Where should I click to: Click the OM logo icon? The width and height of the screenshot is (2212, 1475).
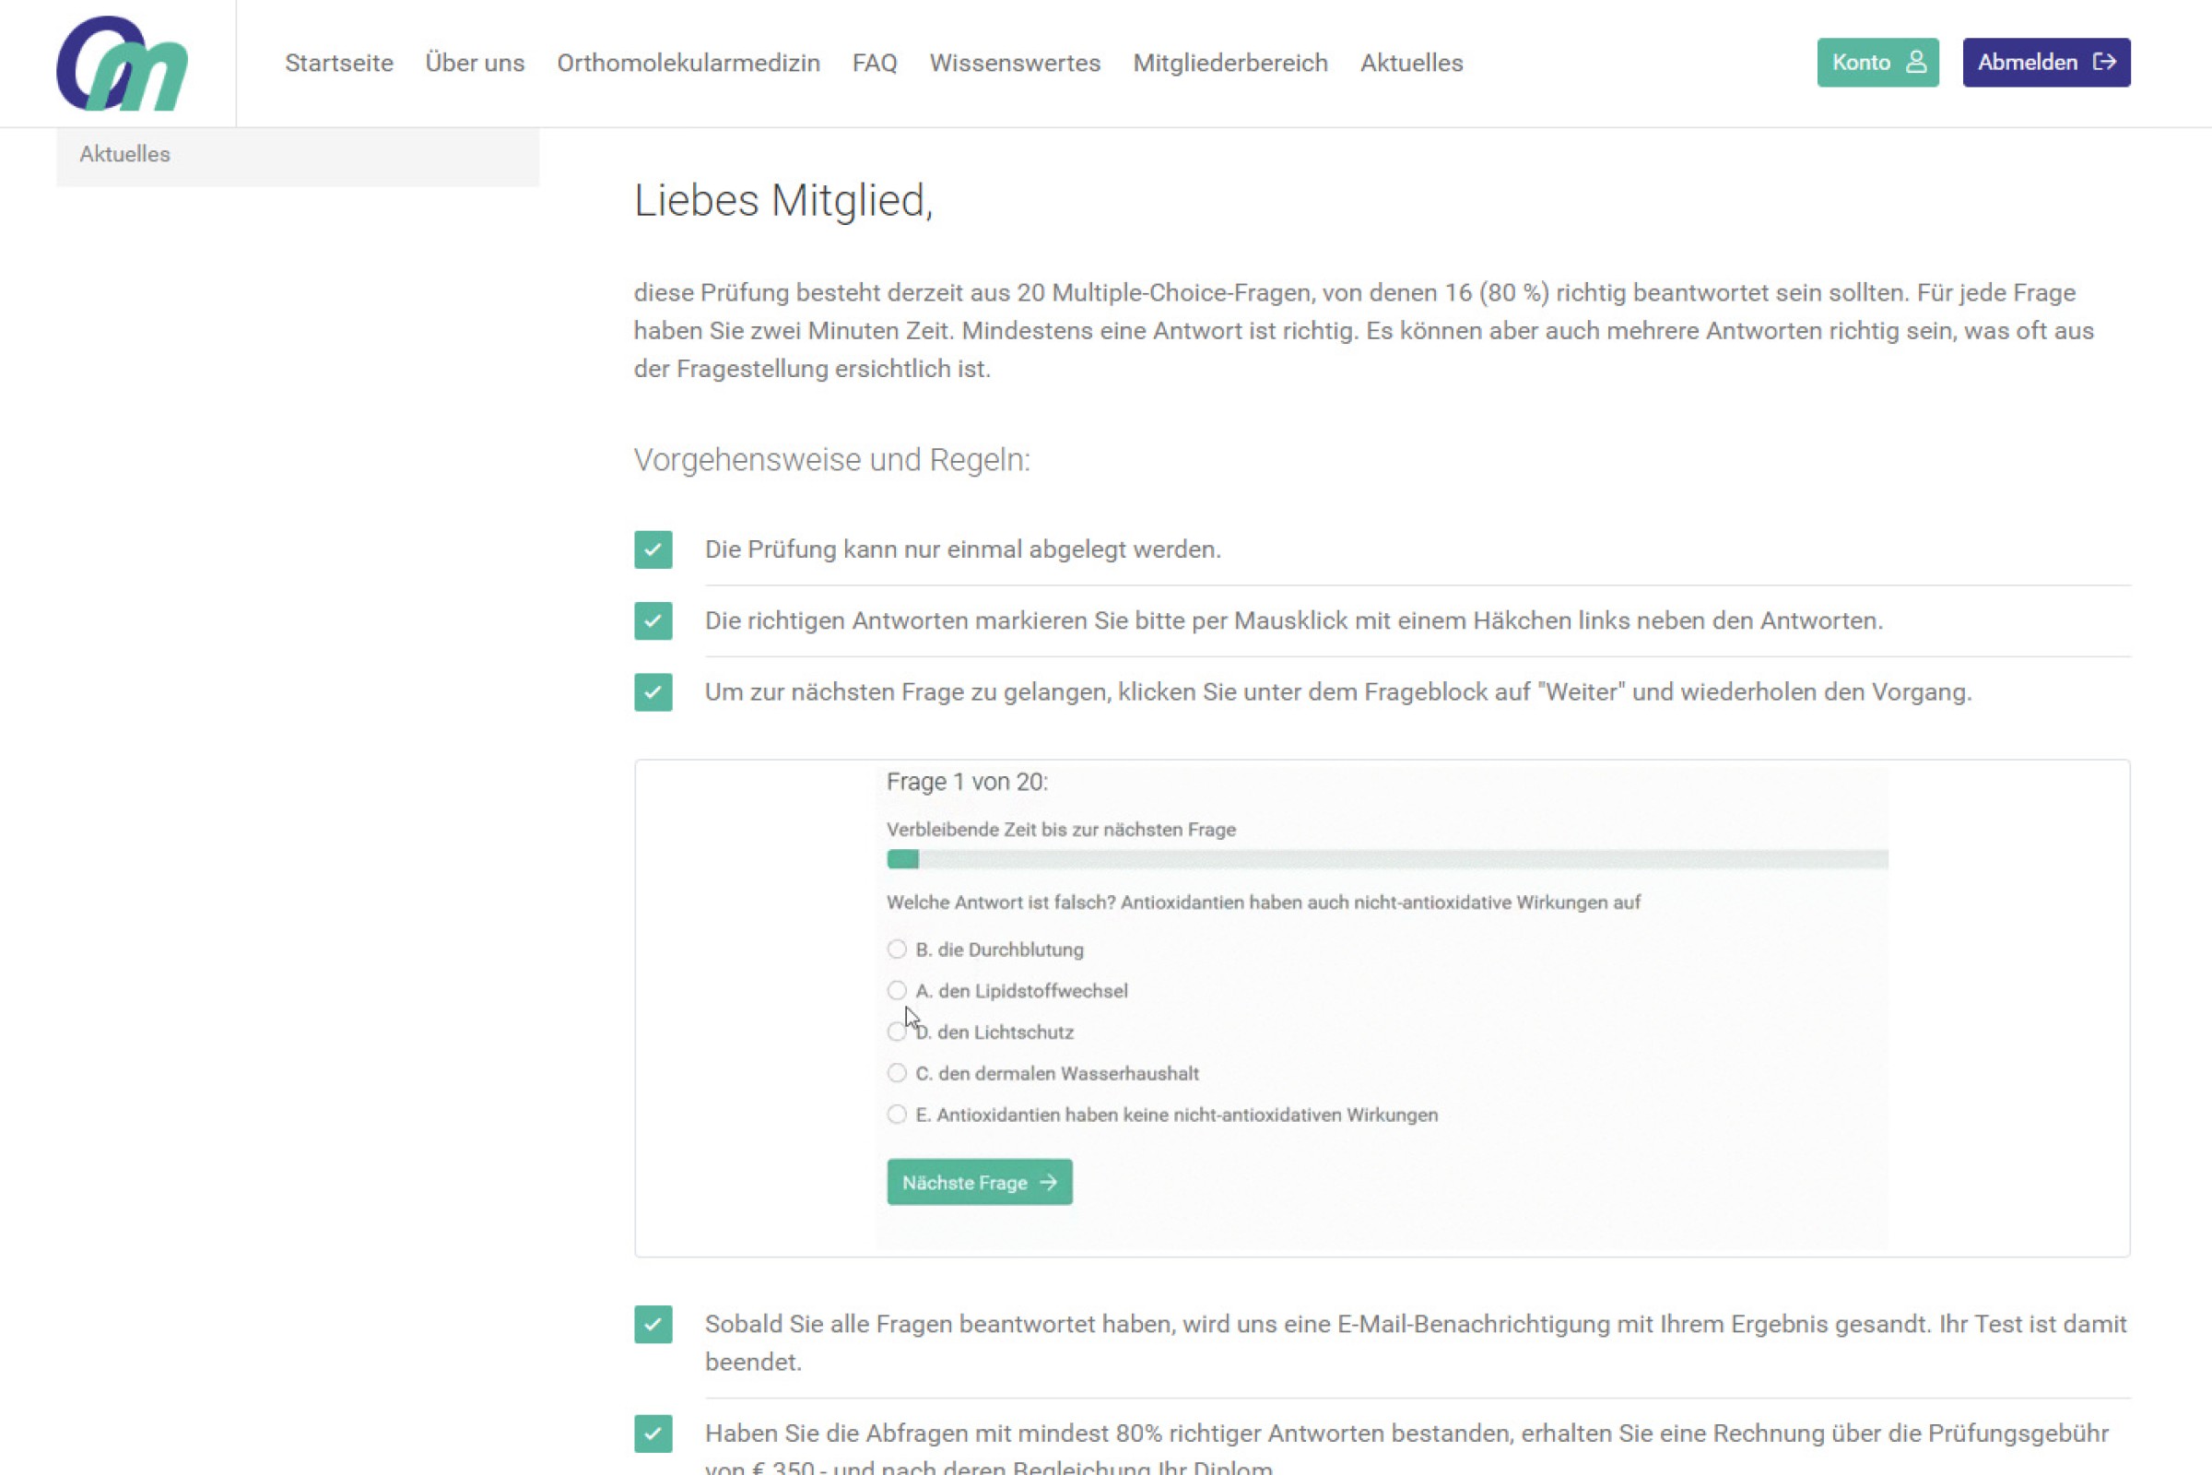(x=123, y=64)
